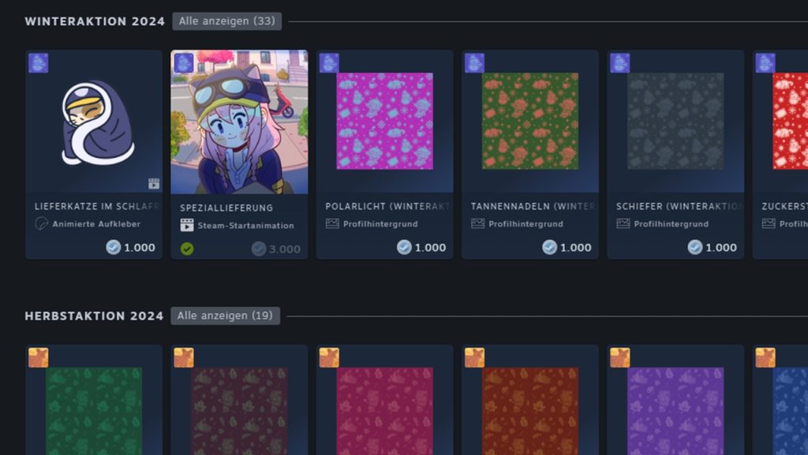Select the Winteraktion 2024 section heading
This screenshot has height=455, width=808.
(x=95, y=21)
